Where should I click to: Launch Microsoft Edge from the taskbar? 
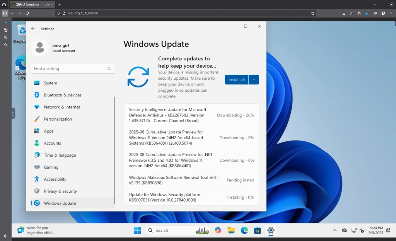[244, 231]
